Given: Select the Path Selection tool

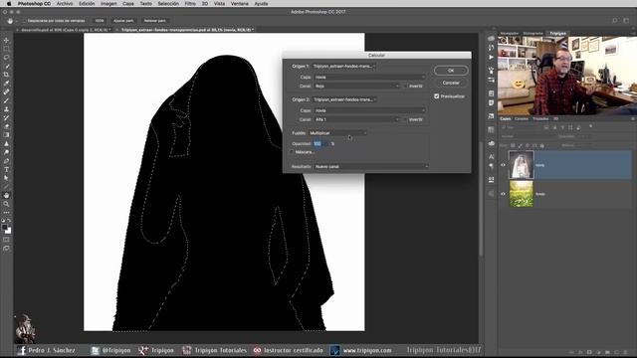Looking at the screenshot, I should (x=6, y=178).
